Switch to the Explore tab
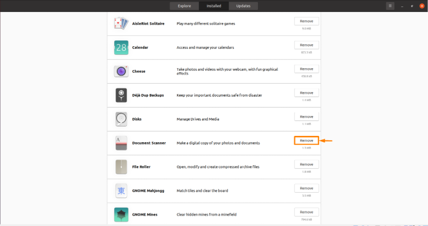428x226 pixels. pos(184,6)
